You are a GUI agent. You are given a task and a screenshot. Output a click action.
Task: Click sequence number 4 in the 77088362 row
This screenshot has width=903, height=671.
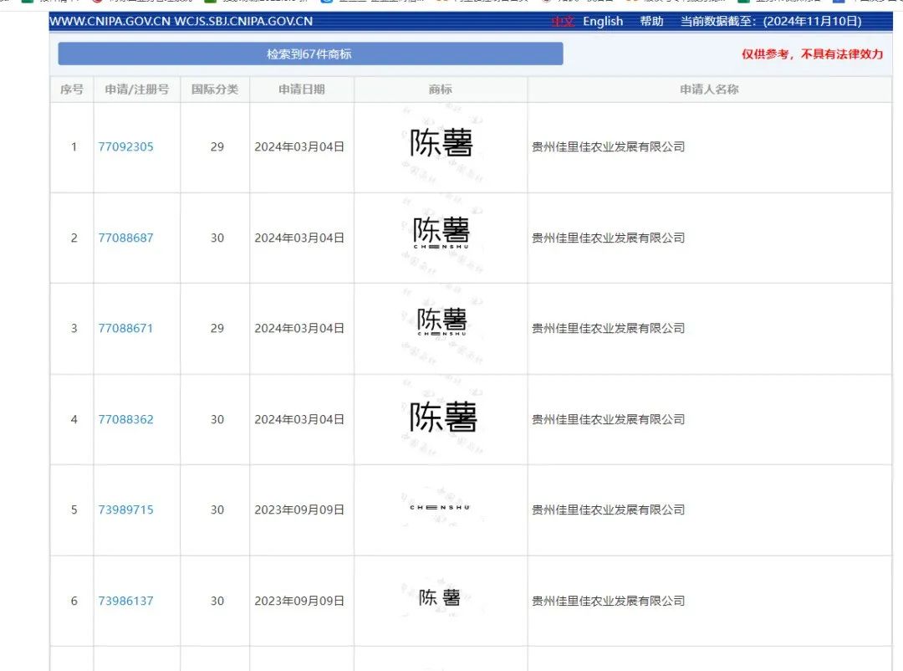pos(74,419)
